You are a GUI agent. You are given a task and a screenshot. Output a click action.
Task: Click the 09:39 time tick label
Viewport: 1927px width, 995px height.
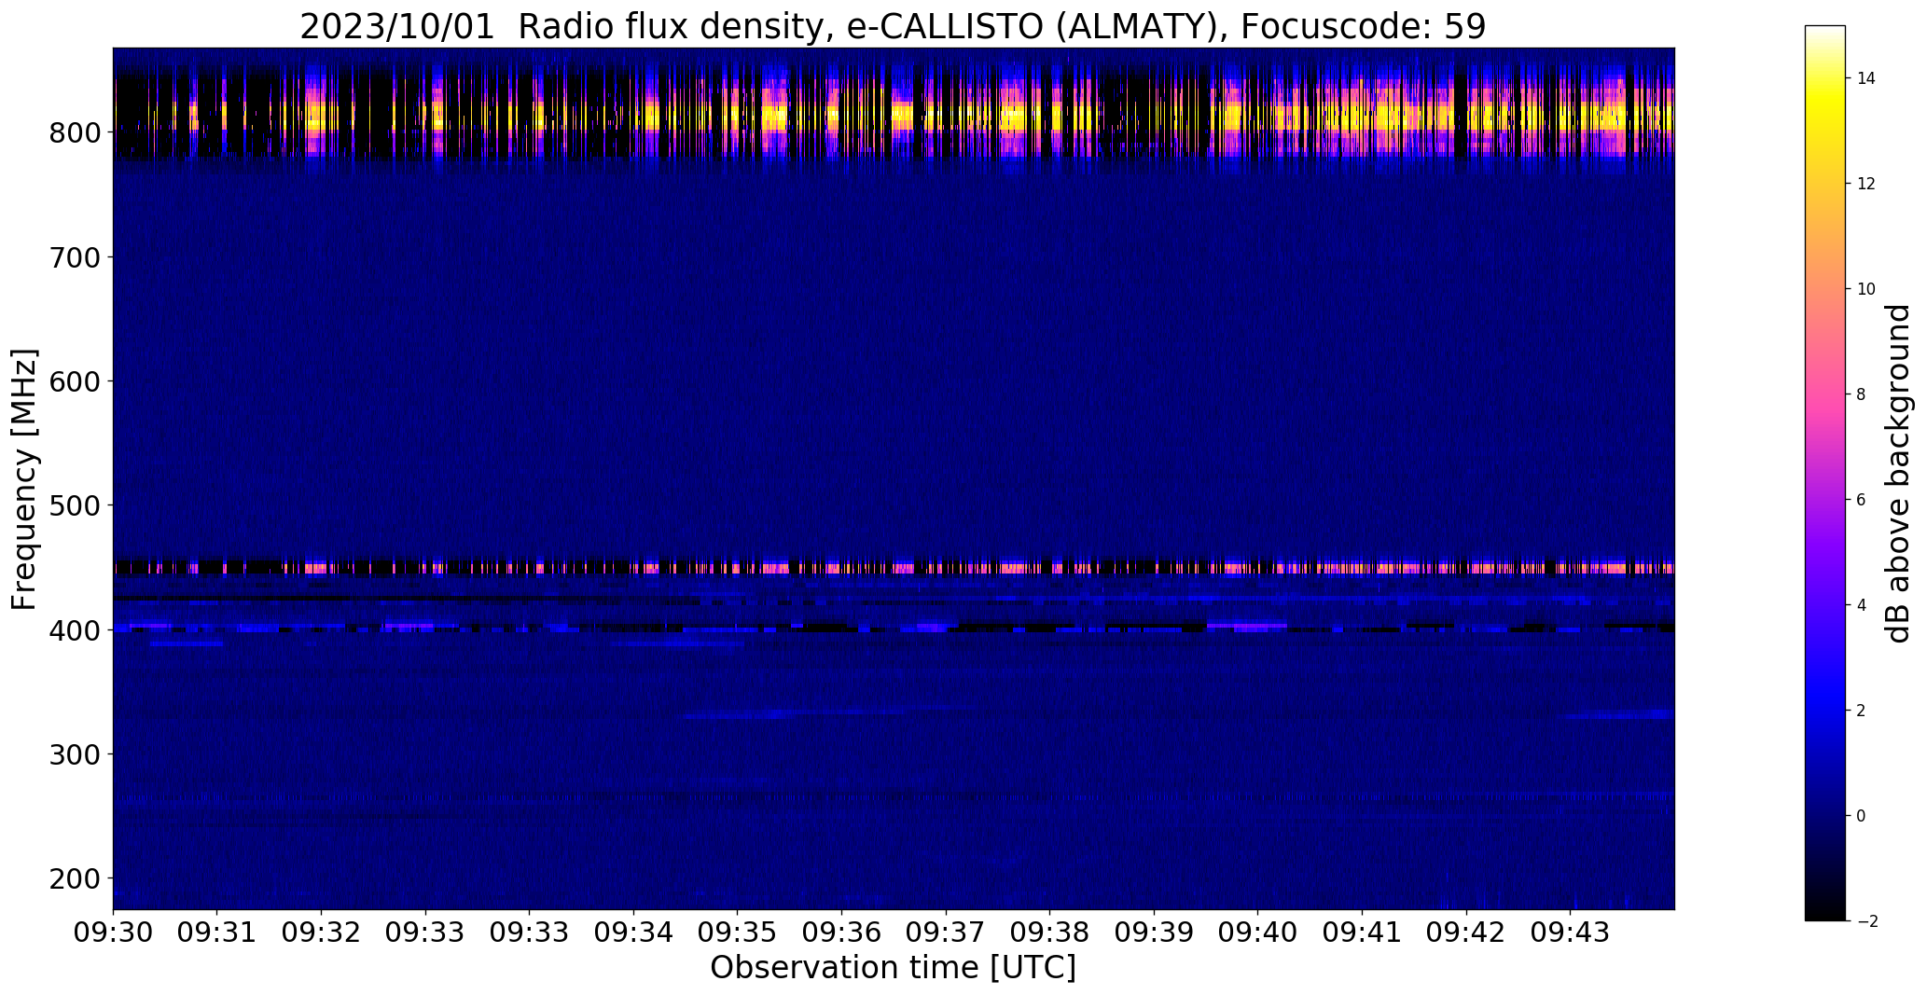[x=1155, y=933]
